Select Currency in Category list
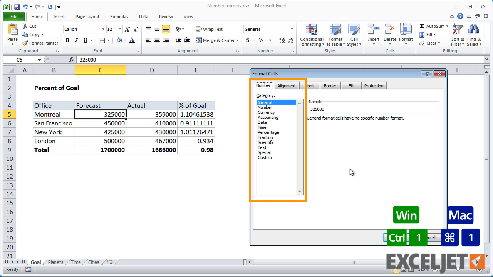Screen dimensions: 493x277 pos(266,112)
